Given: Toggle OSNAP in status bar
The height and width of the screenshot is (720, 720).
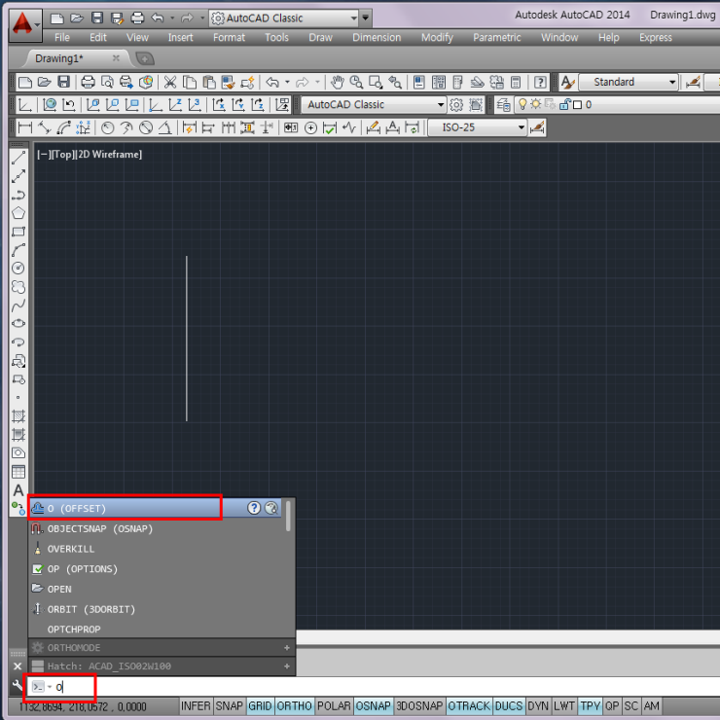Looking at the screenshot, I should point(373,706).
